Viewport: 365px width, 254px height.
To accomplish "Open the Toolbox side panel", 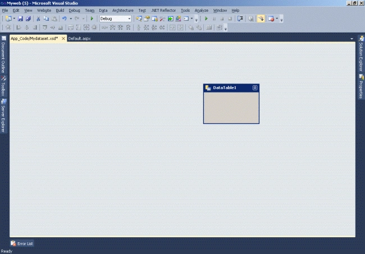I will [3, 86].
